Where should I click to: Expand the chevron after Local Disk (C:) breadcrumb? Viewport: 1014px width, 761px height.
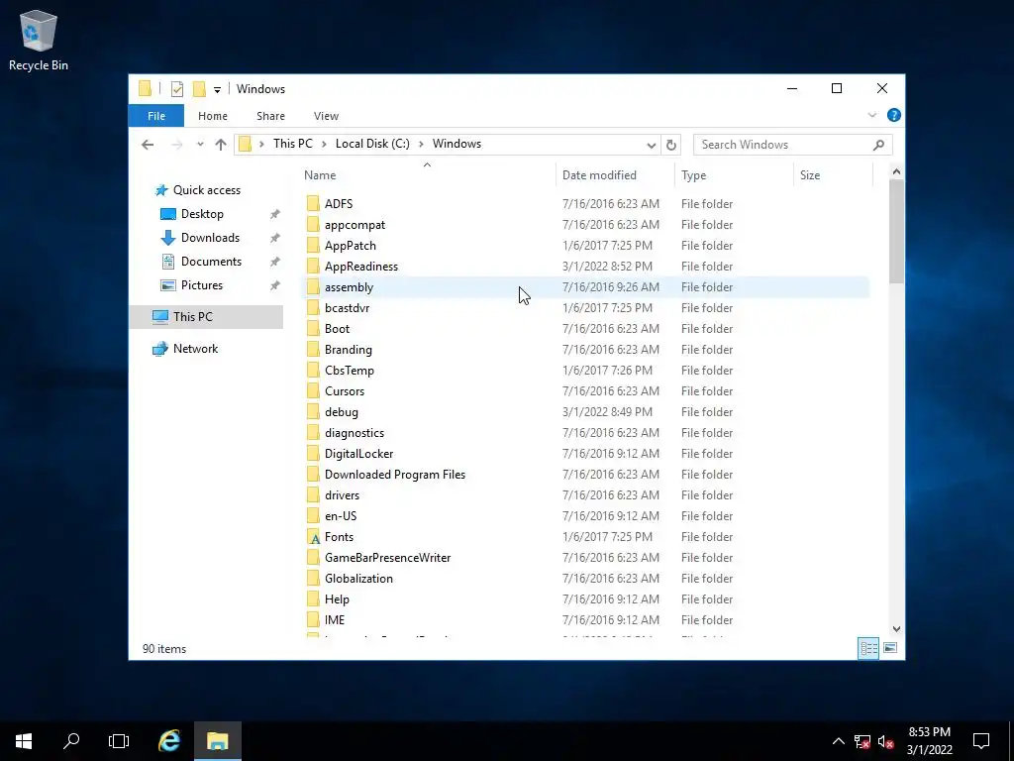(421, 145)
